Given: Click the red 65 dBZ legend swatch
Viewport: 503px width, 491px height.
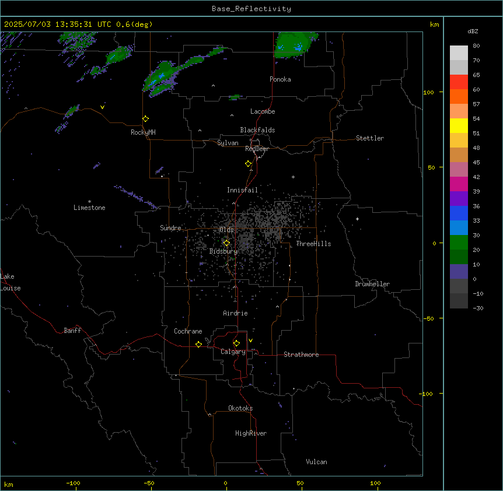Looking at the screenshot, I should [x=459, y=82].
